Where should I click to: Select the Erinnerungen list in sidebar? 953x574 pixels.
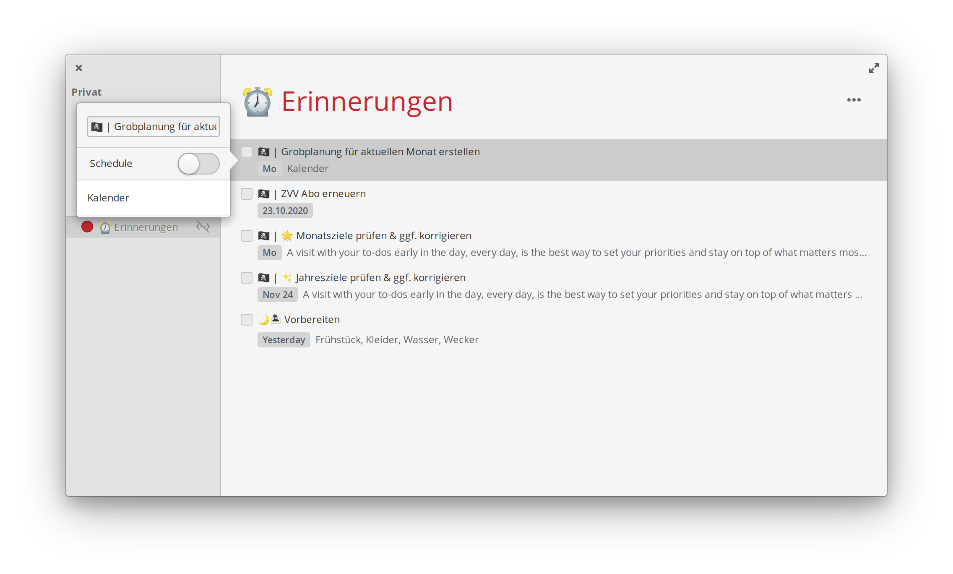click(x=143, y=227)
